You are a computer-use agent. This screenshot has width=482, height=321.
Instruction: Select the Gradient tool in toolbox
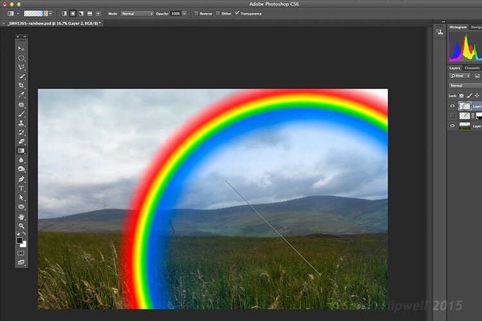[21, 150]
